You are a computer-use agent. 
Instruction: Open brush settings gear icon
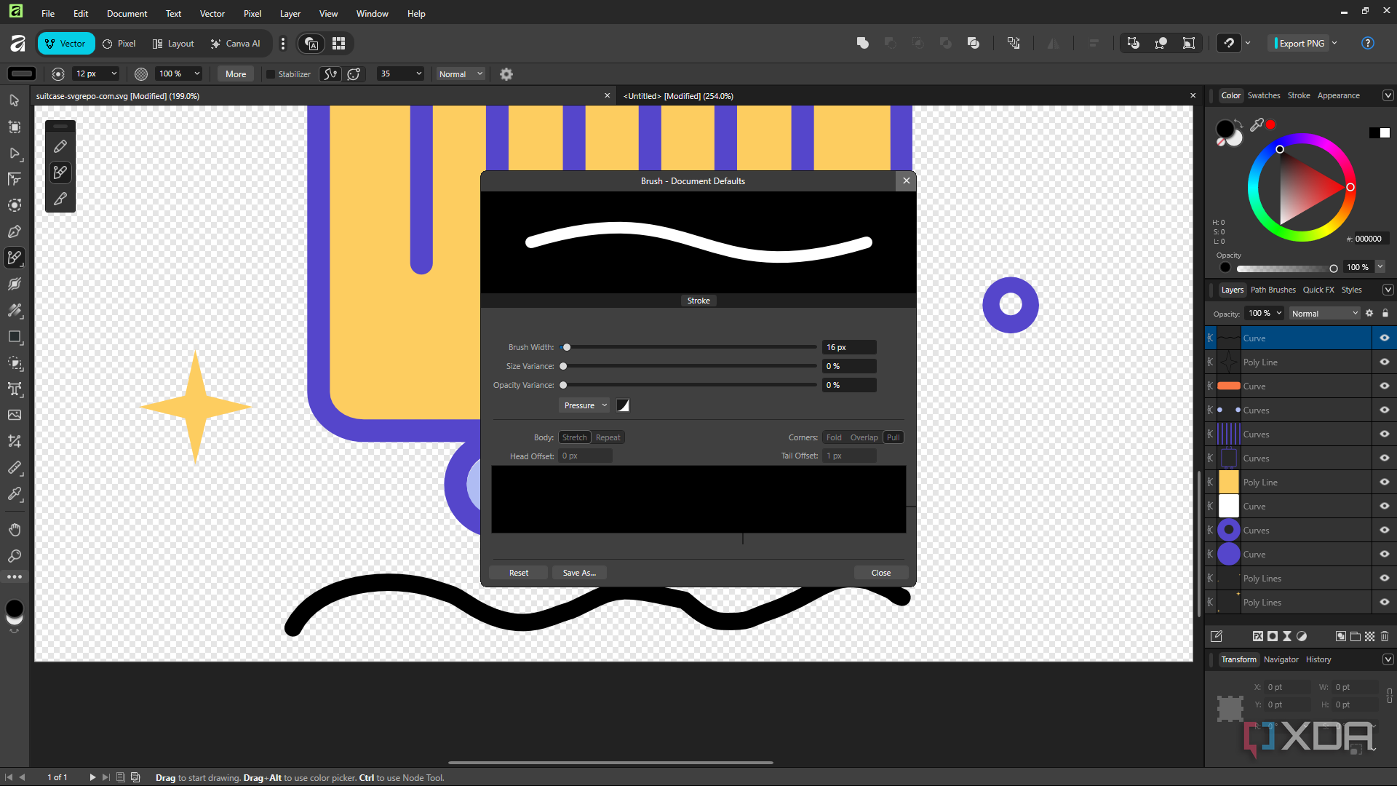tap(506, 74)
